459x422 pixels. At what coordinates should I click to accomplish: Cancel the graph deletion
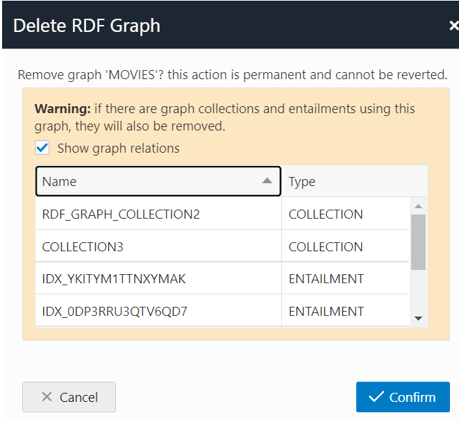(69, 397)
